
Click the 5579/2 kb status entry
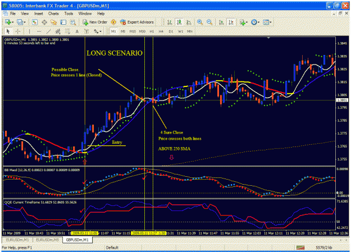click(323, 248)
